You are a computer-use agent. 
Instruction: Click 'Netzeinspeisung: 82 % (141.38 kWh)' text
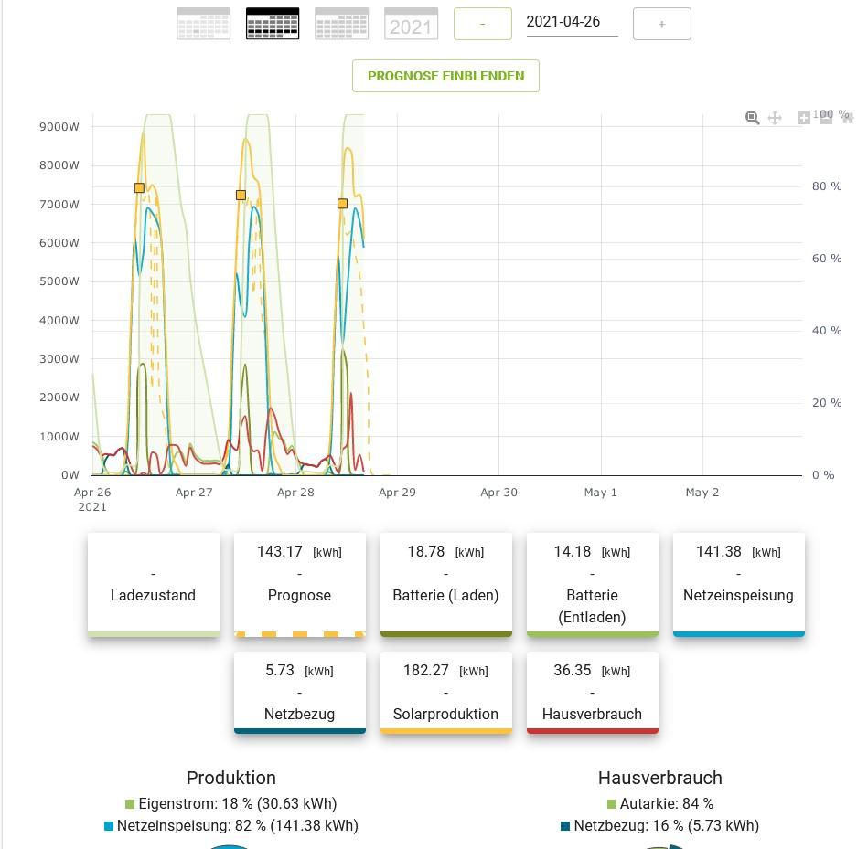coord(238,826)
